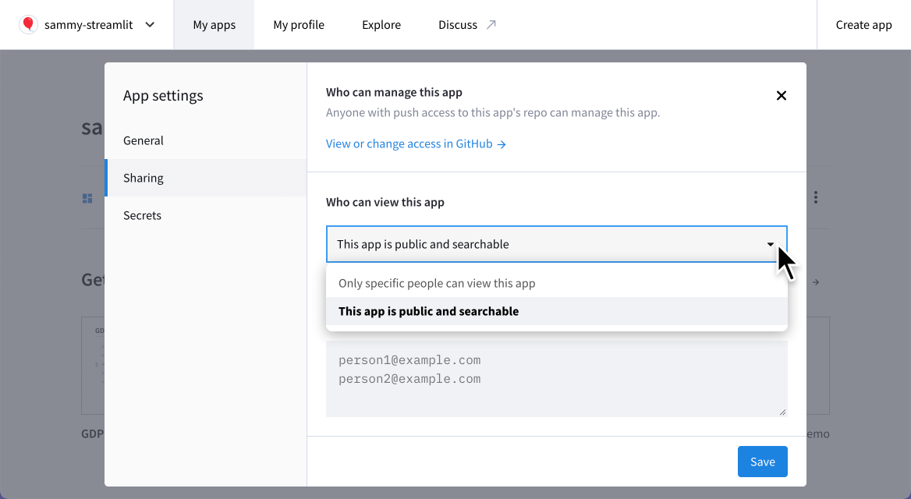Switch to the My profile tab
This screenshot has width=911, height=499.
(298, 24)
